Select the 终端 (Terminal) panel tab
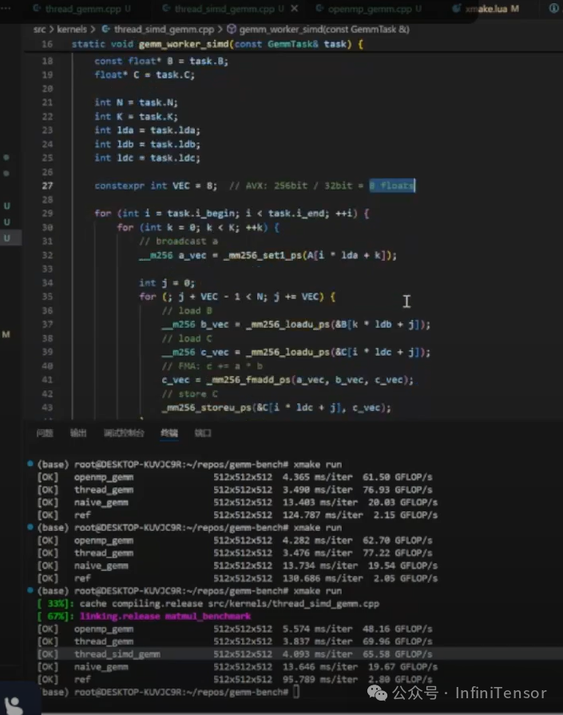Screen dimensions: 563x715 (x=169, y=433)
